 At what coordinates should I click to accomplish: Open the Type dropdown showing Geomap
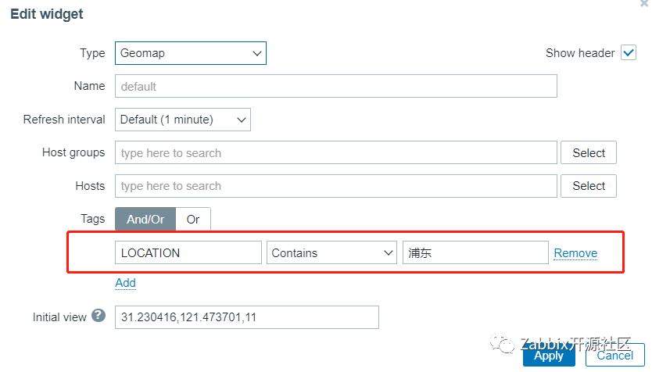(191, 53)
